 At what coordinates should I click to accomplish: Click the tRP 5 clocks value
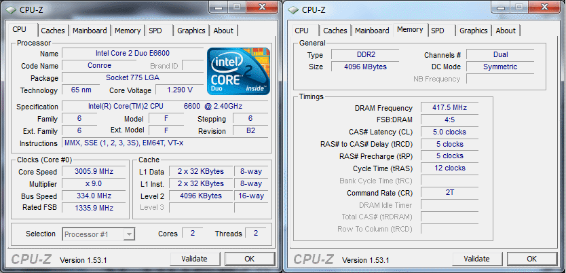(x=450, y=156)
